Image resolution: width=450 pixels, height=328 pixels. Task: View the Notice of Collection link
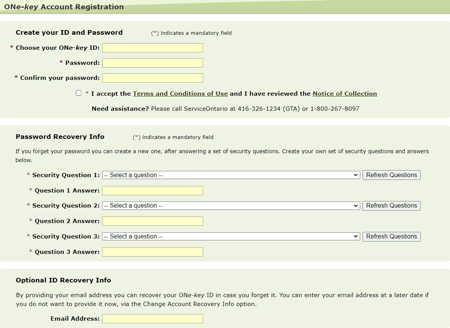pos(344,93)
